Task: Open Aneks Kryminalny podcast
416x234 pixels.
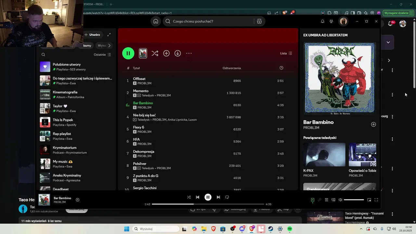Action: click(x=76, y=178)
